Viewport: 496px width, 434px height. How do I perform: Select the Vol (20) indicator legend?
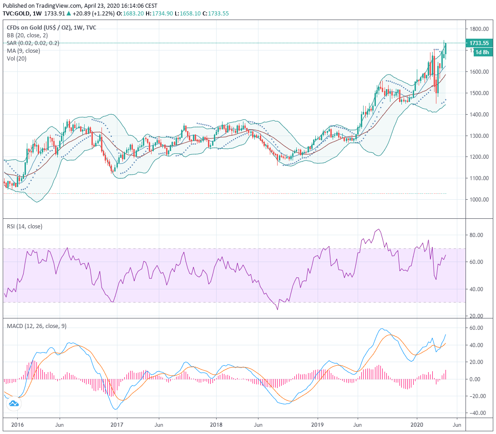[17, 59]
